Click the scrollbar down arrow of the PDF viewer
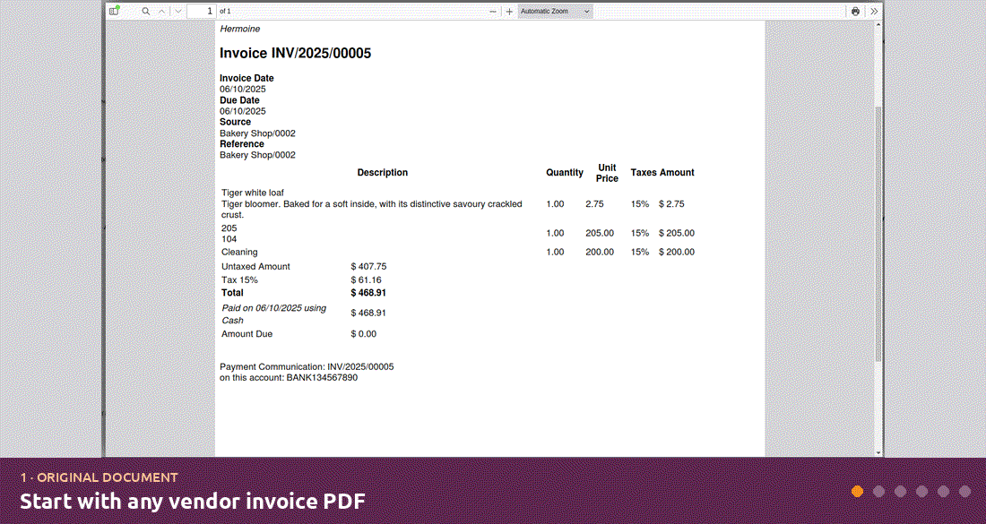 coord(878,452)
